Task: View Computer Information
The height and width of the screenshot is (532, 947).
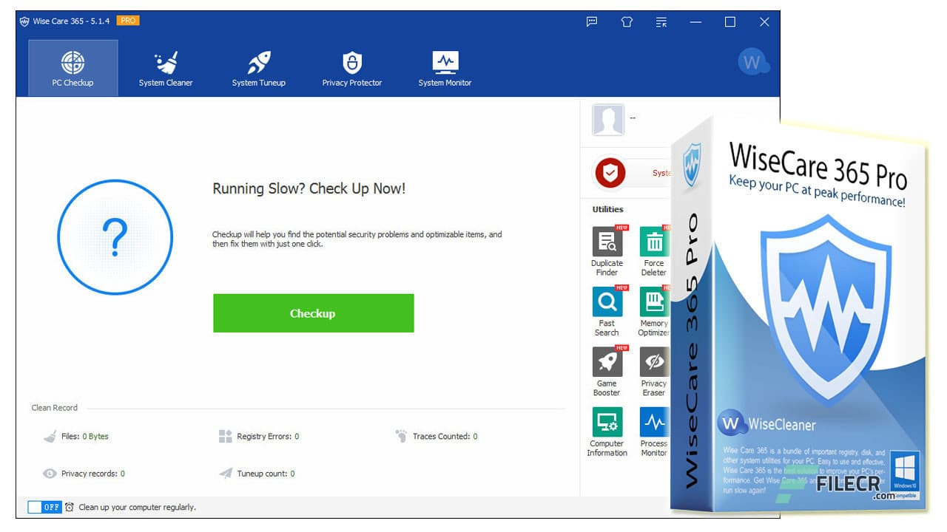Action: coord(607,426)
